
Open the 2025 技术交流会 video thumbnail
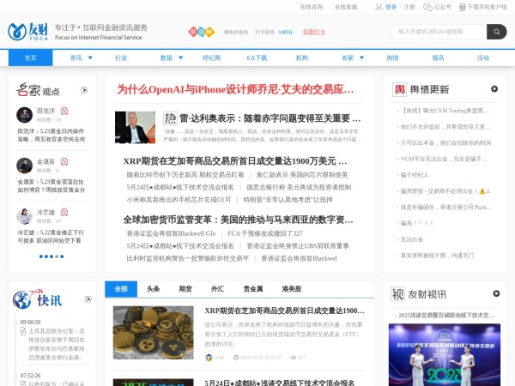445,354
